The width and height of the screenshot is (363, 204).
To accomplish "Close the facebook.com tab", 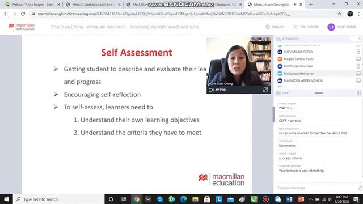I will 119,5.
